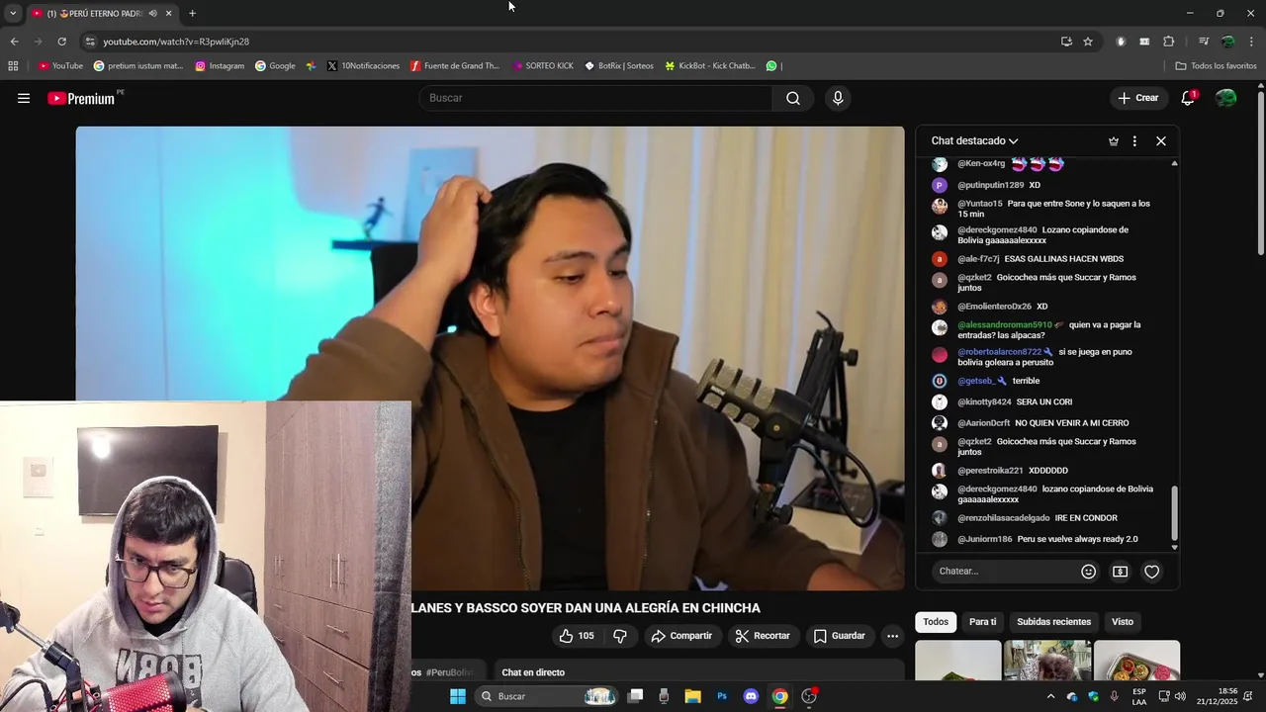
Task: Open Todos los favoritos folder
Action: (x=1216, y=66)
